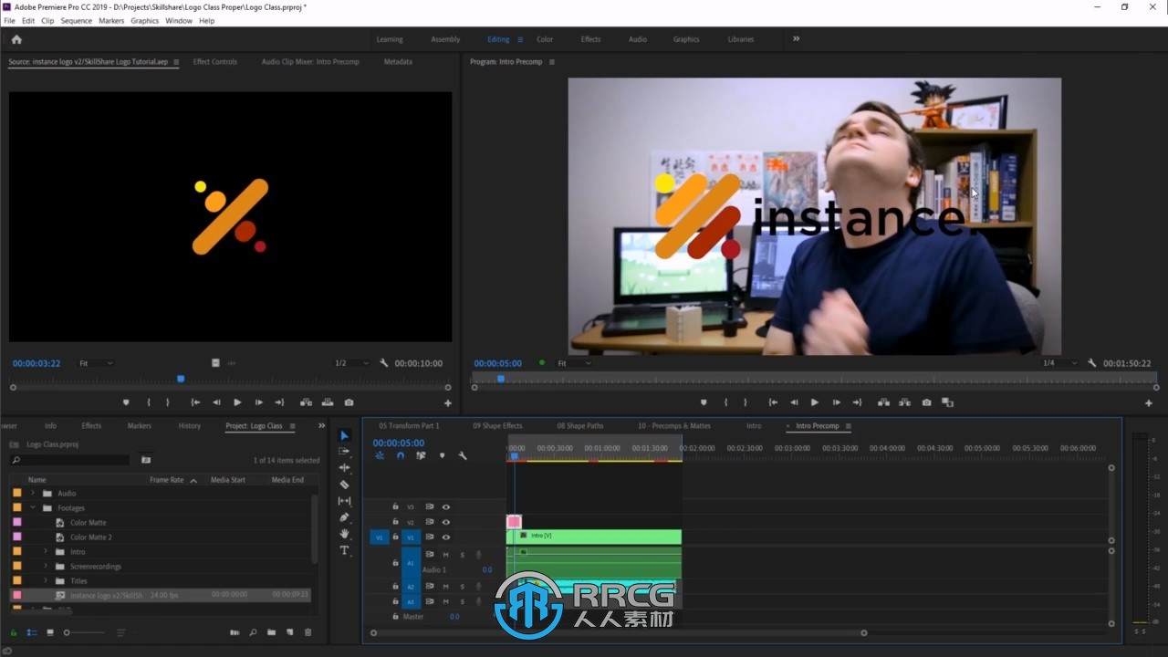
Task: Open Program monitor settings wrench
Action: coord(1092,363)
